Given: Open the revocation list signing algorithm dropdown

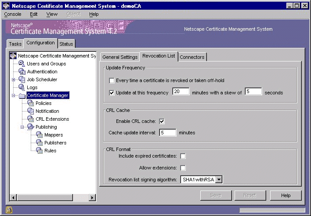Looking at the screenshot, I should tap(219, 180).
